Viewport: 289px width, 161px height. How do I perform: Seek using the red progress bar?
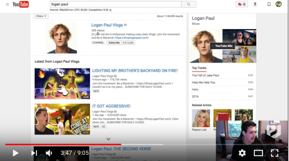click(x=63, y=144)
